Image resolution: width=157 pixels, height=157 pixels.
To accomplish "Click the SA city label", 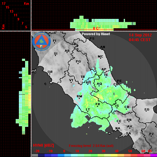I will click(x=128, y=133).
